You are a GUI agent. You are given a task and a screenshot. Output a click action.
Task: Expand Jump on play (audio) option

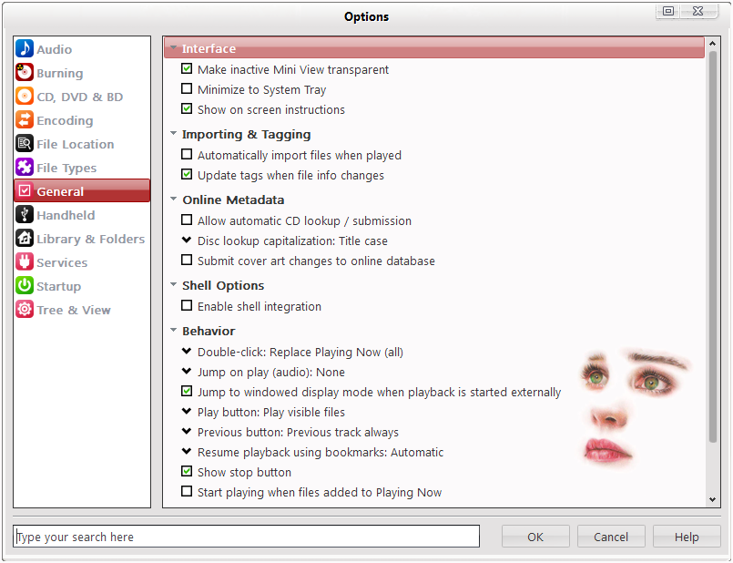(x=187, y=372)
